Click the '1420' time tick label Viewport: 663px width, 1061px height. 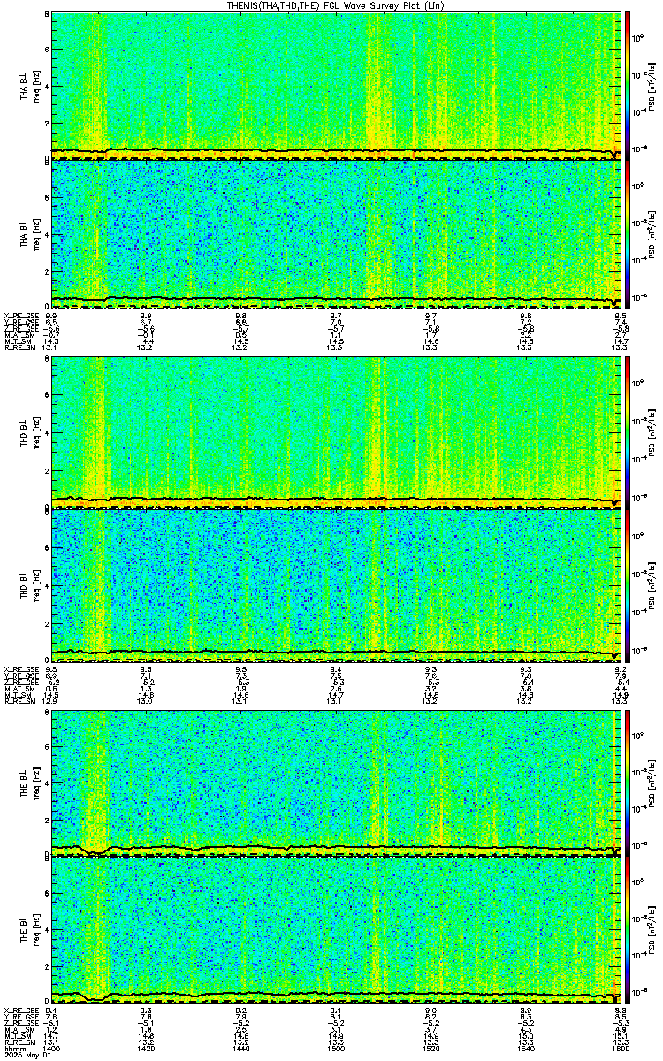tap(146, 1049)
